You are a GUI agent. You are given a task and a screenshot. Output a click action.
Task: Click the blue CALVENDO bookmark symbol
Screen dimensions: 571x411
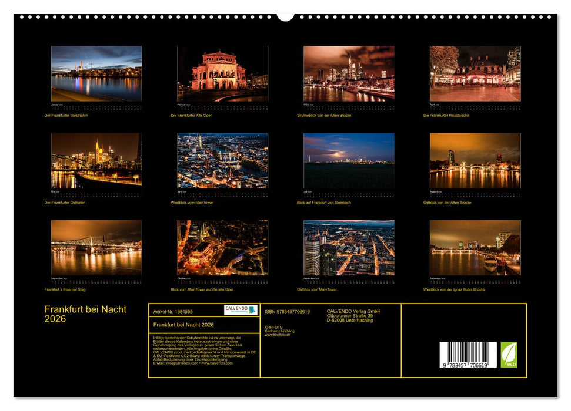(x=251, y=311)
